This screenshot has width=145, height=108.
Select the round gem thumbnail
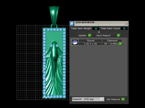point(75,42)
